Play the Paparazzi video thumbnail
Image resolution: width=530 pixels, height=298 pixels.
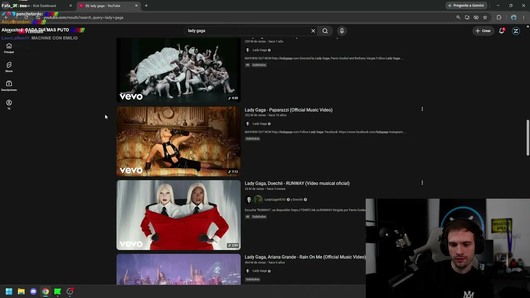pyautogui.click(x=178, y=142)
